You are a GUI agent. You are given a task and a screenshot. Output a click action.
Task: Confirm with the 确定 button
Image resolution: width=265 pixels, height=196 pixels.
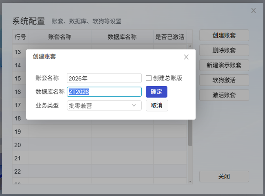[156, 92]
